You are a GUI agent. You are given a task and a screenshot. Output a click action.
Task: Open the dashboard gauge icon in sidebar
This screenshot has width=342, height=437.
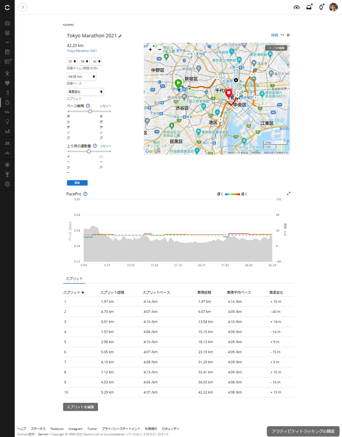pyautogui.click(x=7, y=23)
